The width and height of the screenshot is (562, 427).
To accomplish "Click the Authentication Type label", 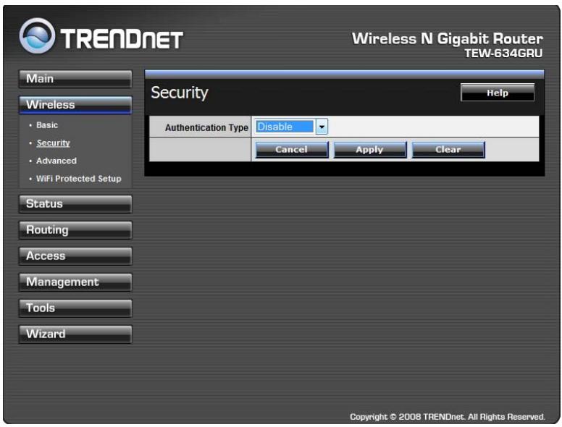I will coord(206,127).
